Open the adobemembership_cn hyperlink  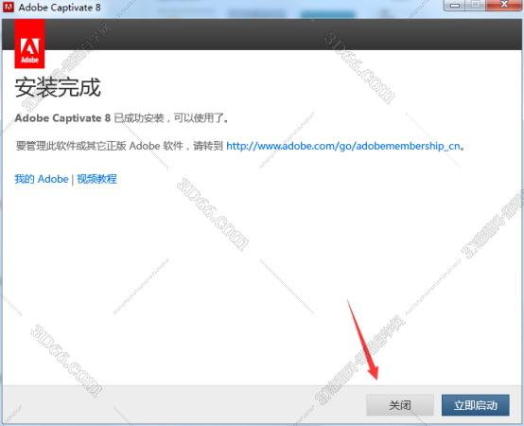click(343, 146)
